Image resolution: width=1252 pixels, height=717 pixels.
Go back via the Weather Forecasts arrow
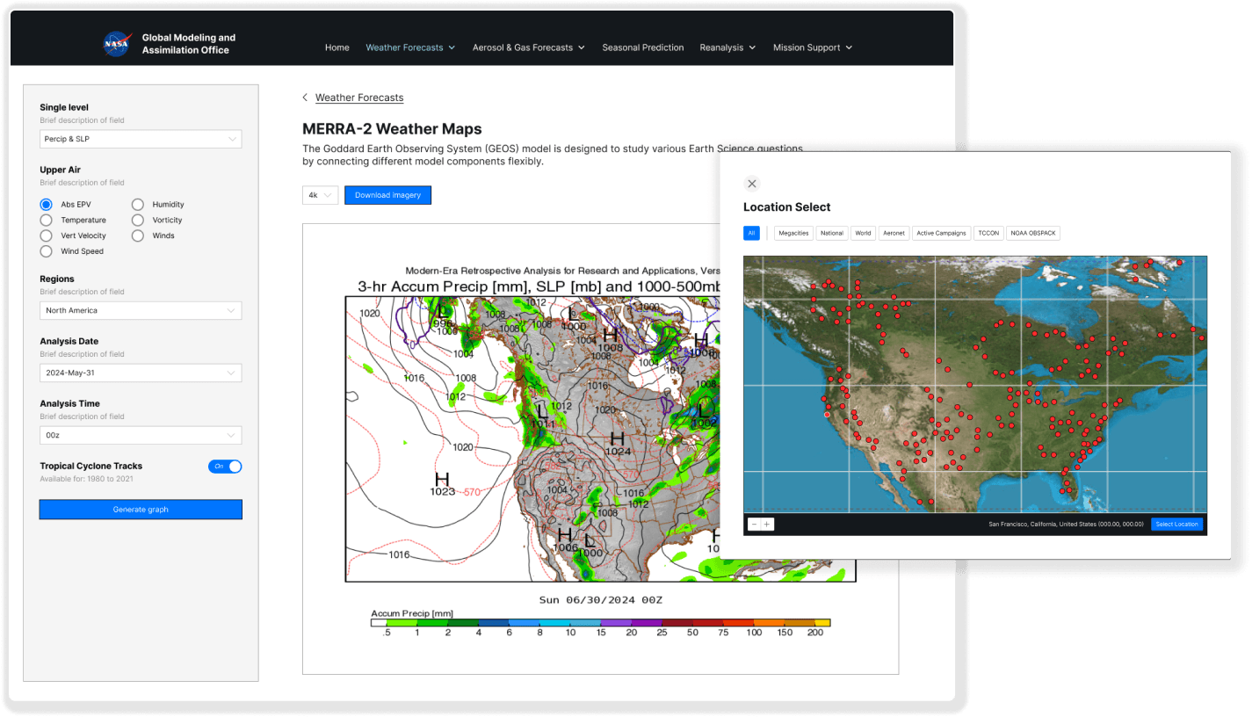(x=306, y=98)
